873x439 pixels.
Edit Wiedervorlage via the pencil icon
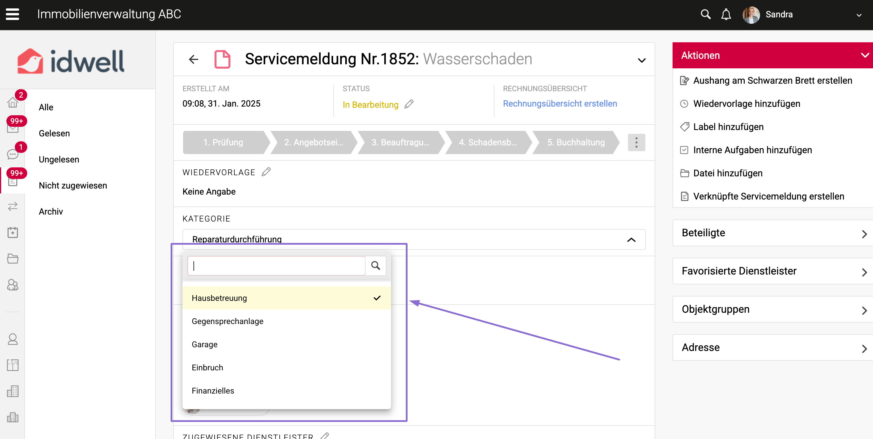tap(266, 172)
